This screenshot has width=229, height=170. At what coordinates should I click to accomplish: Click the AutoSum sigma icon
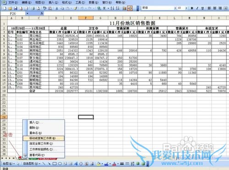[x=104, y=8]
